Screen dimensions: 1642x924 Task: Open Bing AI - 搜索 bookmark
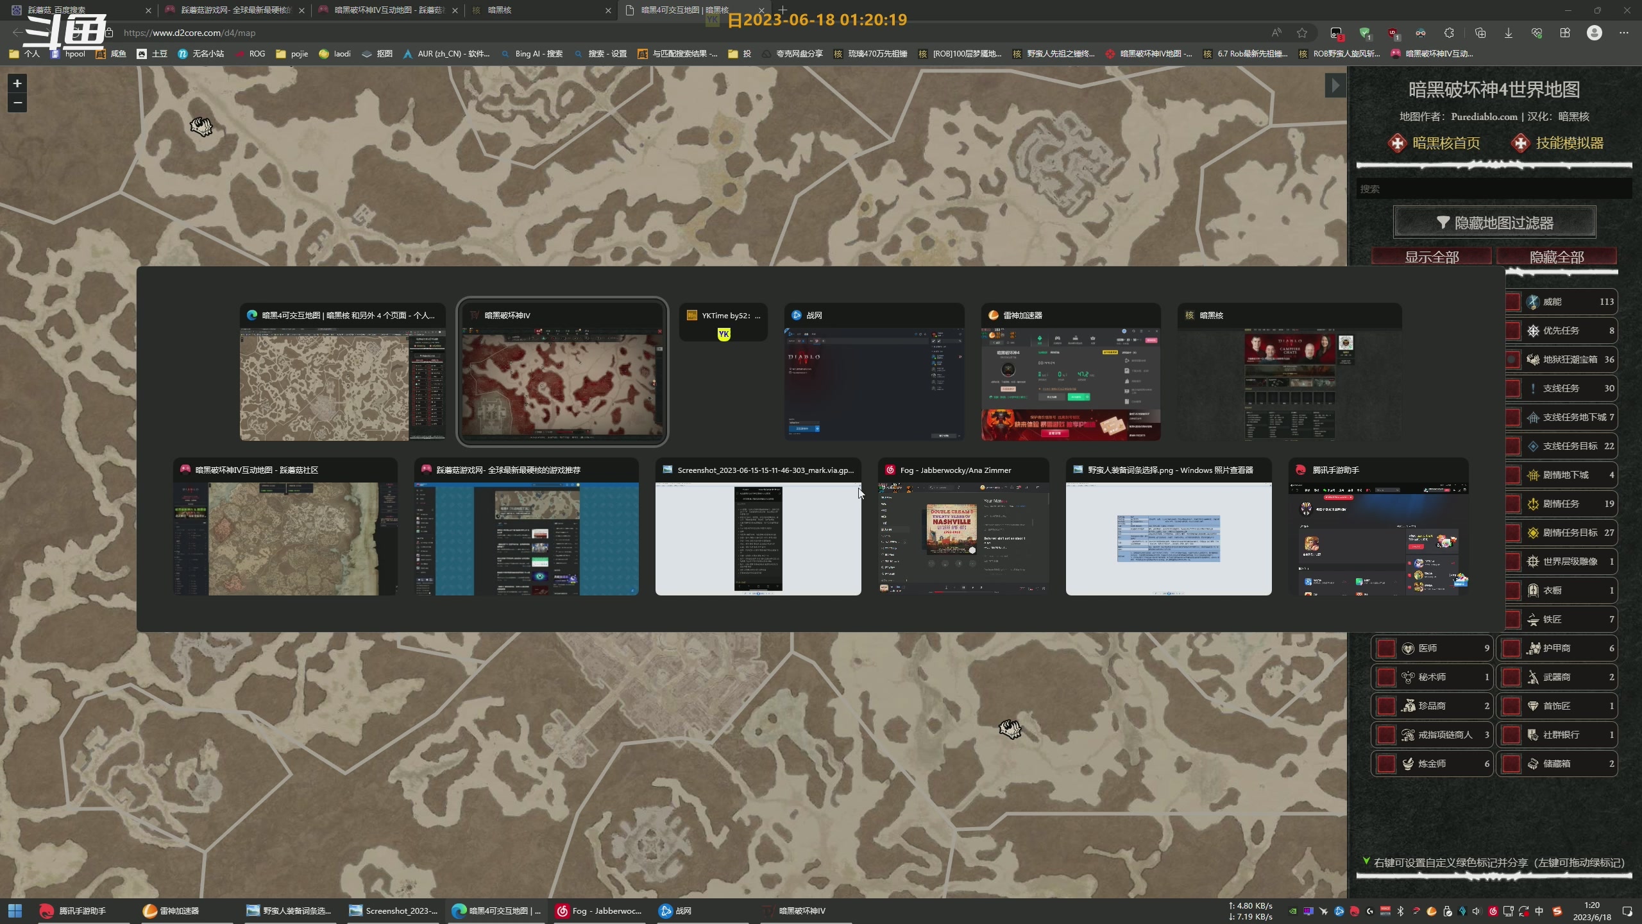532,54
